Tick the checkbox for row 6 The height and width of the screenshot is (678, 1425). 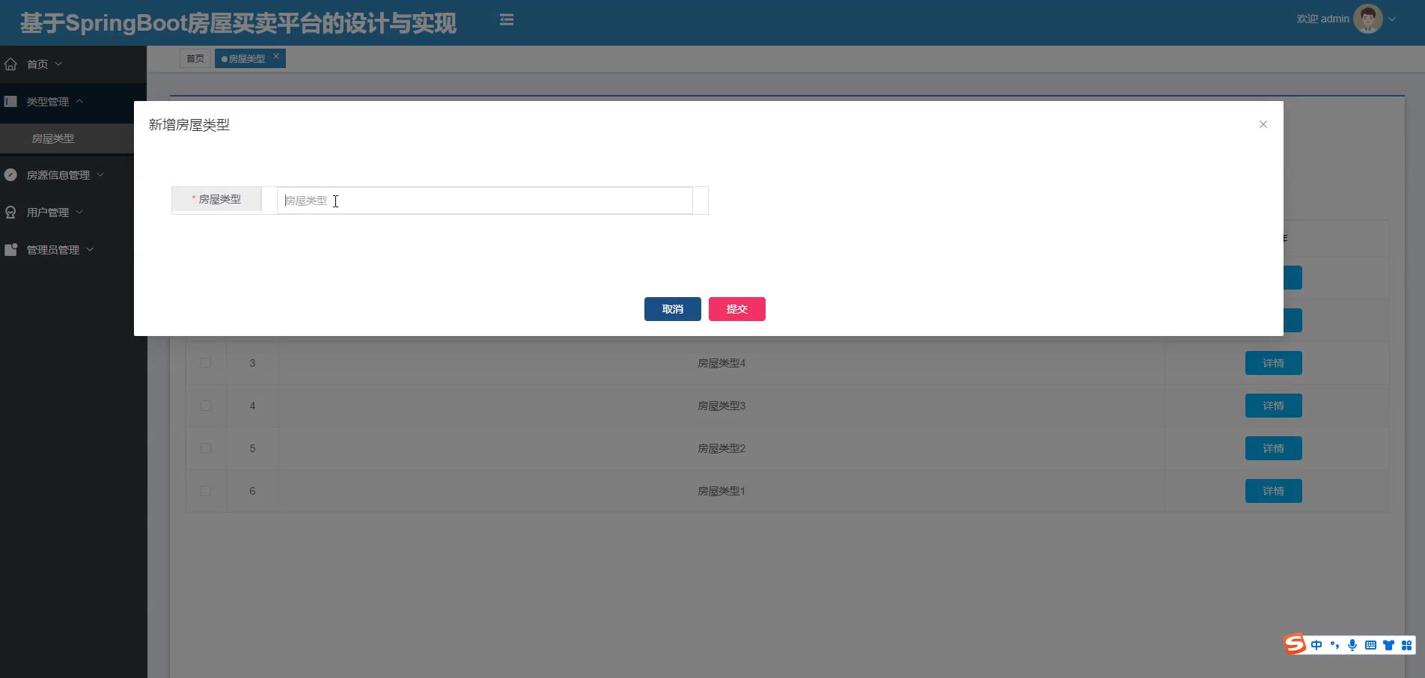[206, 491]
